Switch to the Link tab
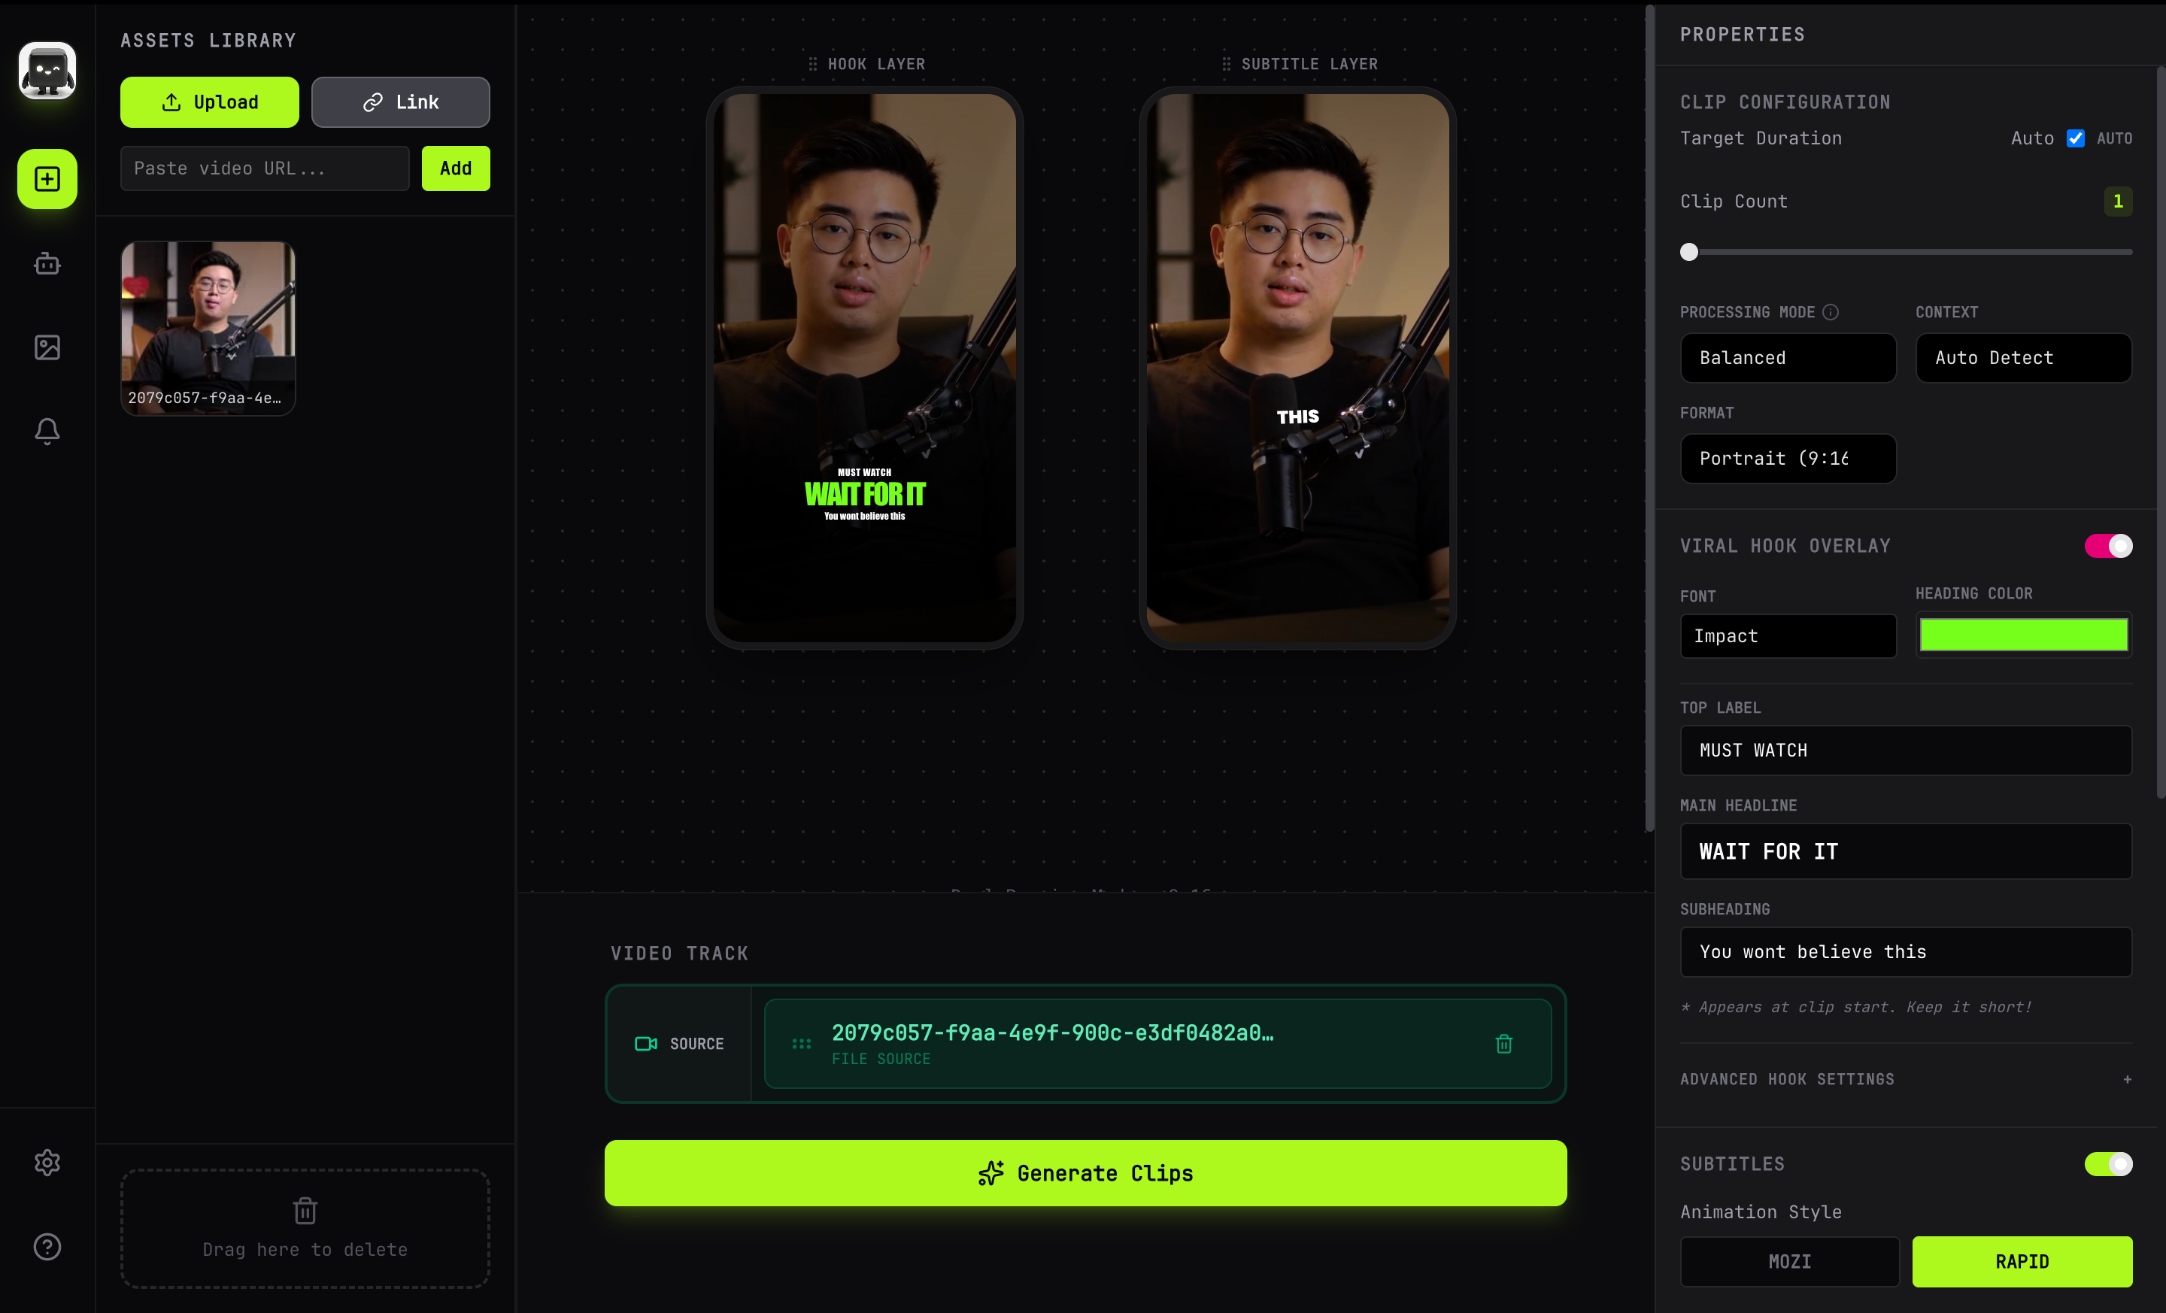The width and height of the screenshot is (2166, 1313). (400, 102)
